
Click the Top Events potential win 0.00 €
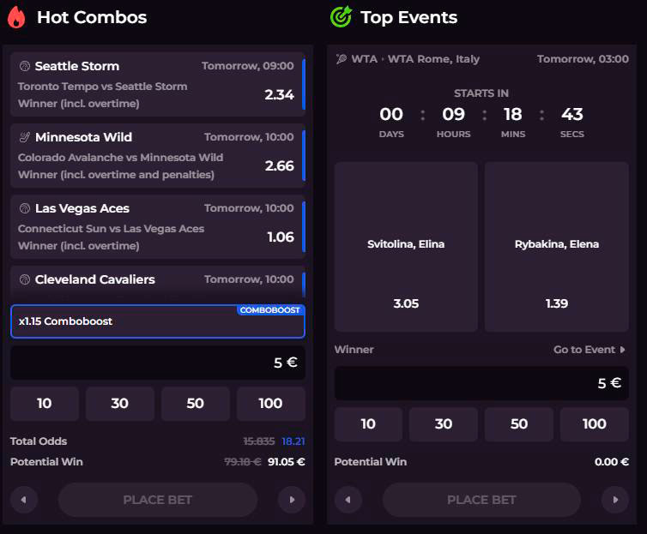612,462
